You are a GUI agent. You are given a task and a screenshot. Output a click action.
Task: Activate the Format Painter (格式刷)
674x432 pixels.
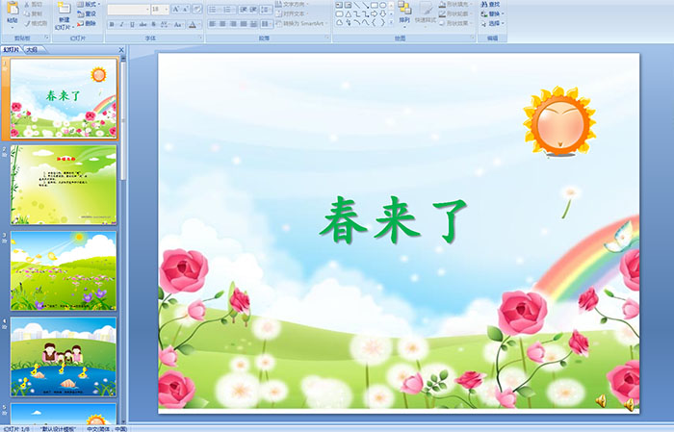[37, 23]
